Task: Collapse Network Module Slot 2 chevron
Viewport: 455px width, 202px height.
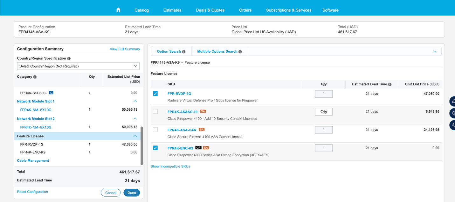Action: coord(135,119)
